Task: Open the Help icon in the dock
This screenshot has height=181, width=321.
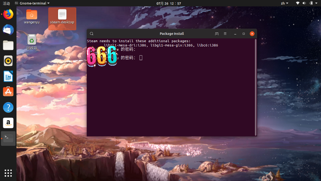Action: pyautogui.click(x=8, y=107)
